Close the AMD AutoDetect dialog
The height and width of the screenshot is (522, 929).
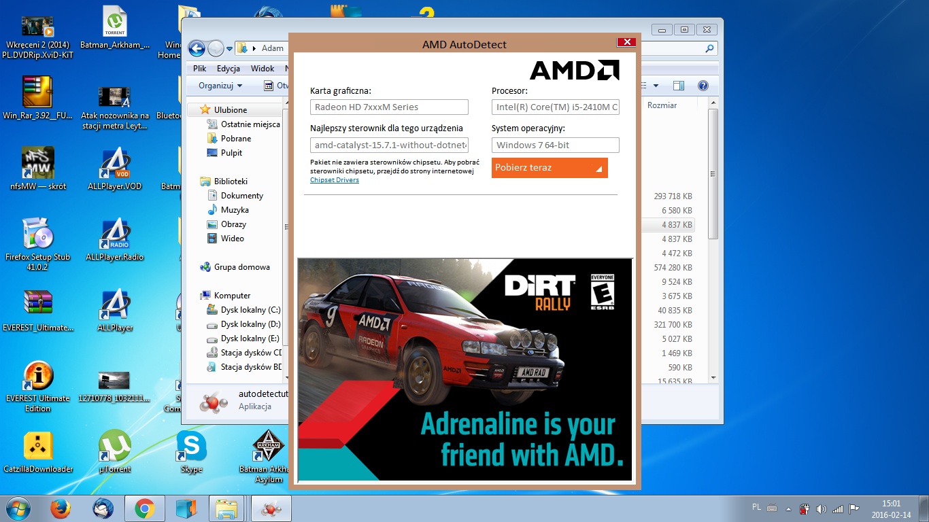click(x=626, y=42)
